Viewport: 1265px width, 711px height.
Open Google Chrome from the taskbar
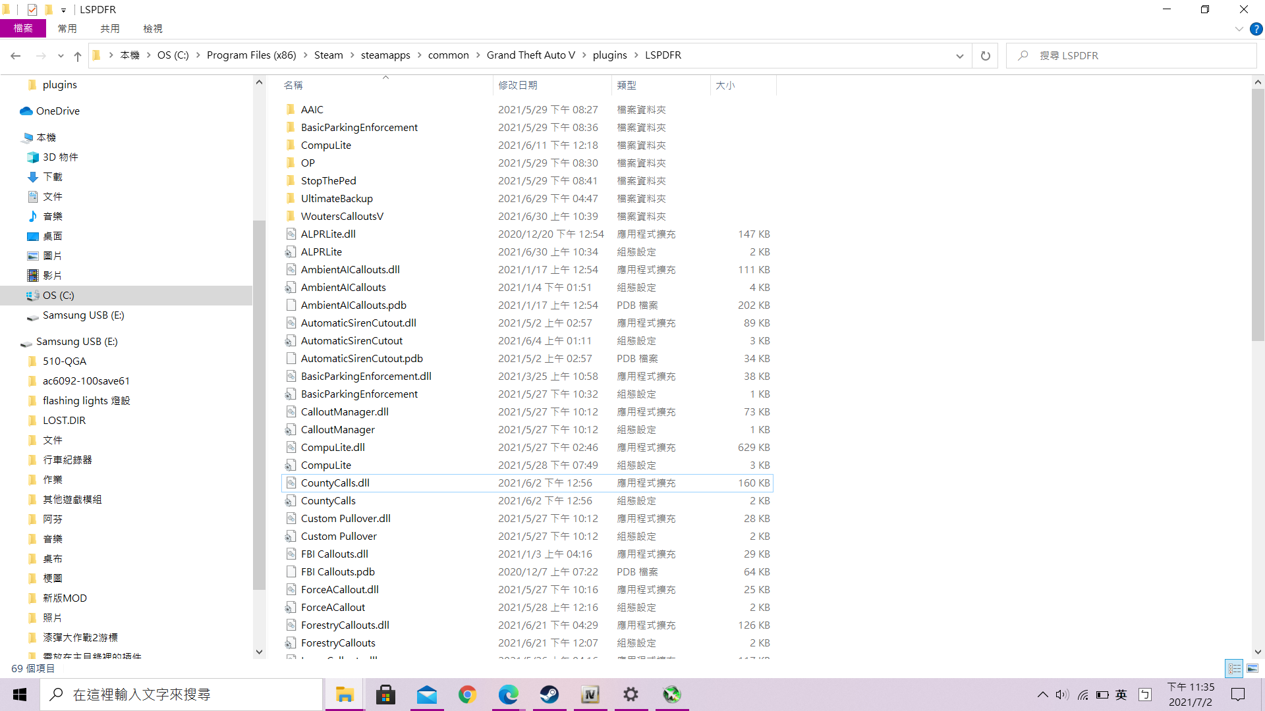467,695
